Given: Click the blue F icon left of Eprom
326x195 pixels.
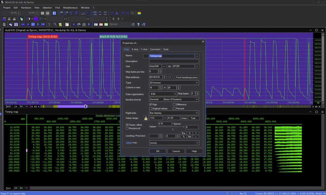Looking at the screenshot, I should point(96,24).
